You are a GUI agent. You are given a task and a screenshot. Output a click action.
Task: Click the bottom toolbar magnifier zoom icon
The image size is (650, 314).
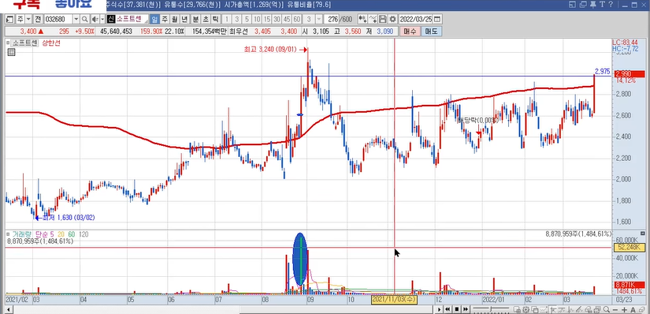(607, 309)
